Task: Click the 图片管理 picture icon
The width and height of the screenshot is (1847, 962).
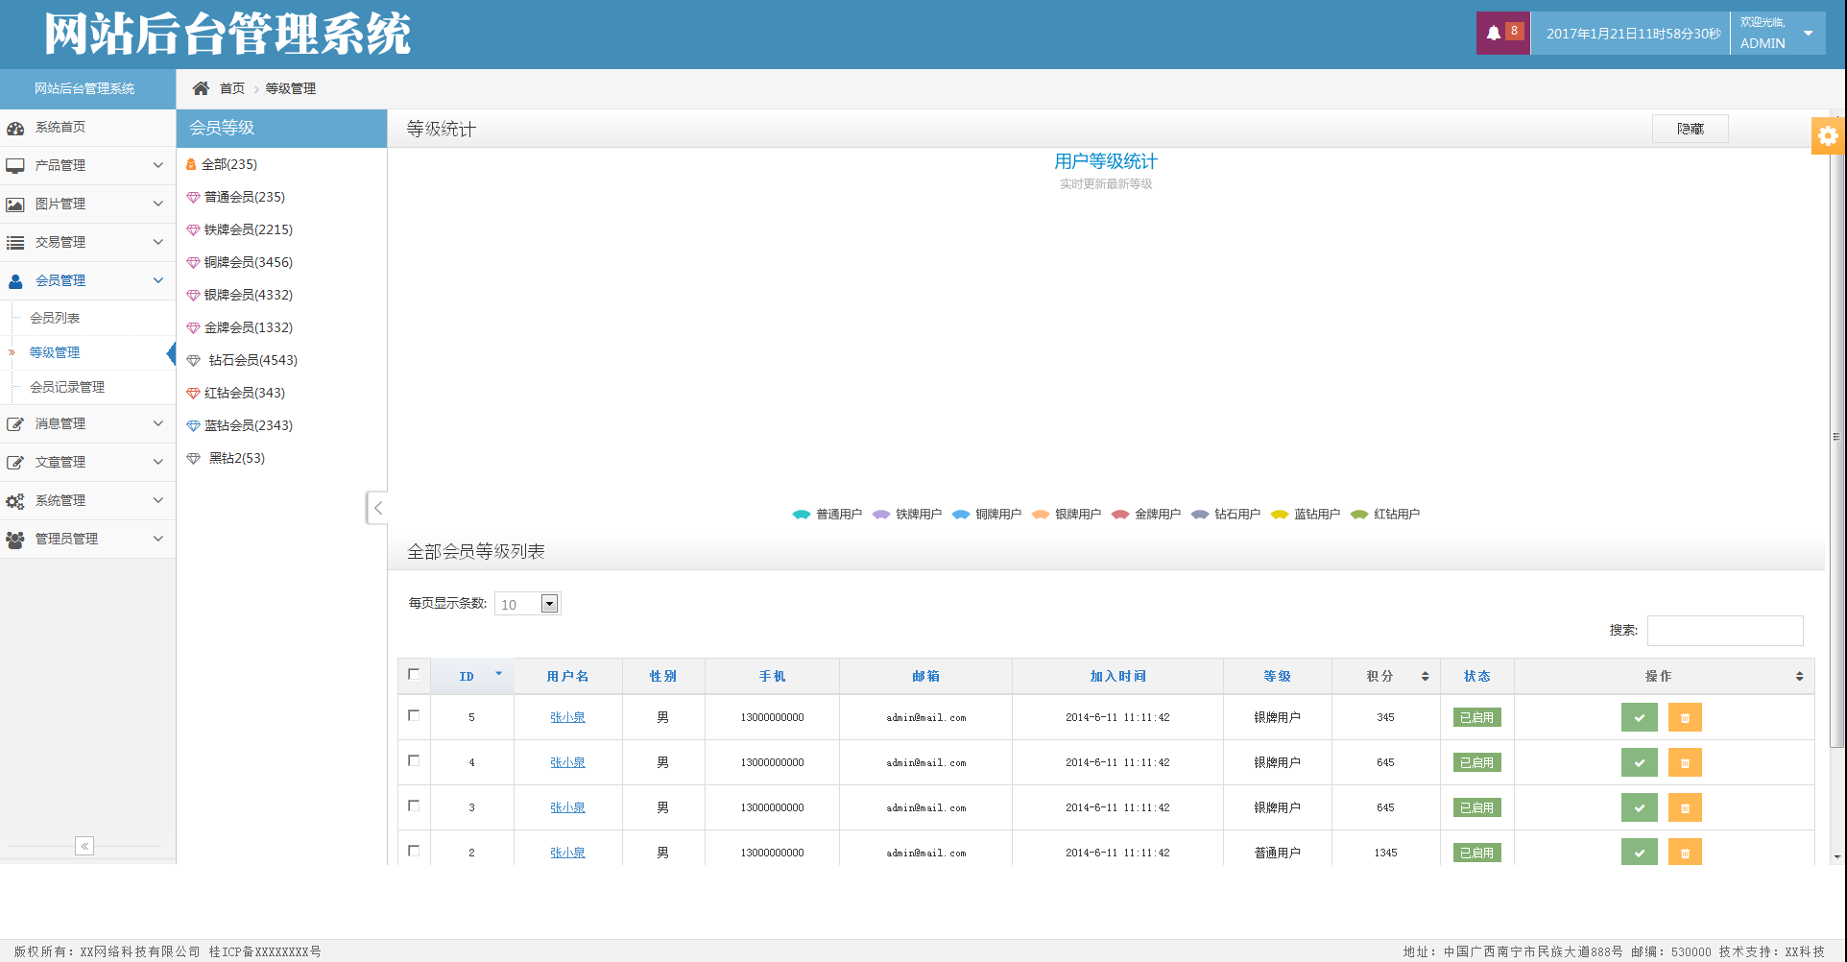Action: [15, 204]
